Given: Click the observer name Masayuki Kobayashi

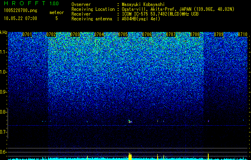Looking at the screenshot, I should 143,4.
